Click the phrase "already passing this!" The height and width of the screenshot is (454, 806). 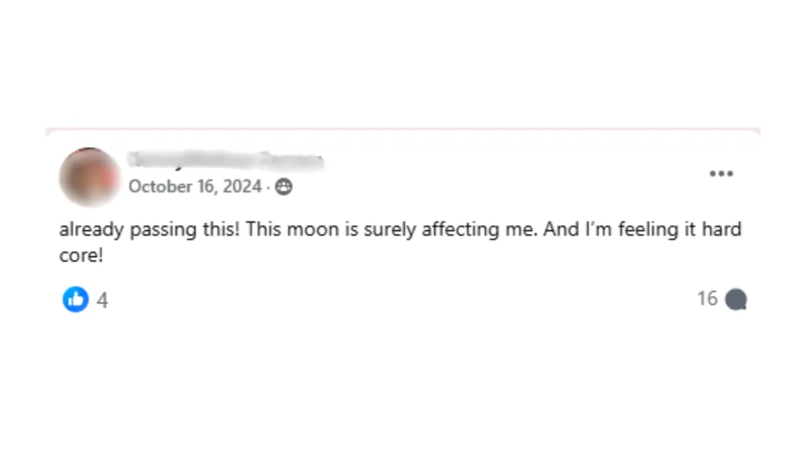[149, 230]
